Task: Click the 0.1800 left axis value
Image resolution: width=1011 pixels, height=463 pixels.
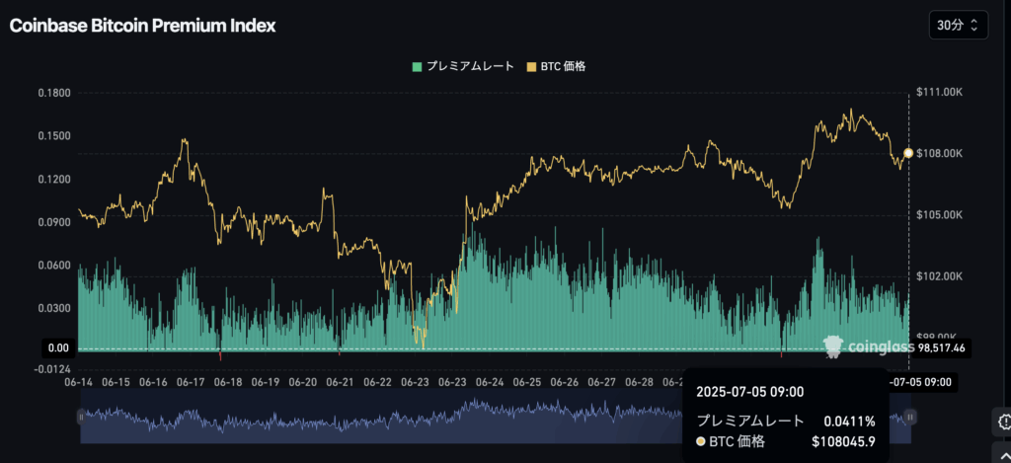Action: click(x=54, y=93)
